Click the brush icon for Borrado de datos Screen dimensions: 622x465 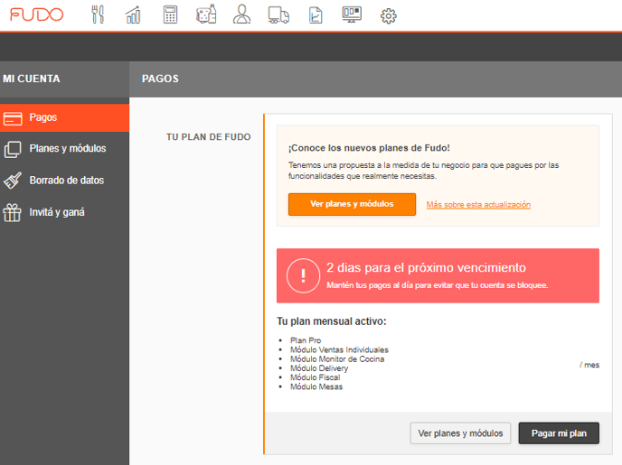[13, 181]
